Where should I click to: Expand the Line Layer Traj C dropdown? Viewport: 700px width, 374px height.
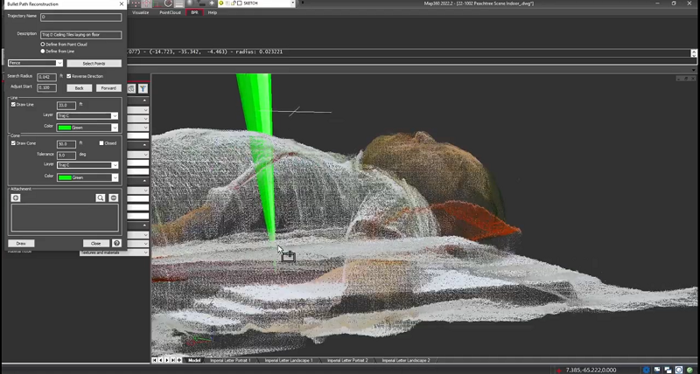[x=87, y=115]
